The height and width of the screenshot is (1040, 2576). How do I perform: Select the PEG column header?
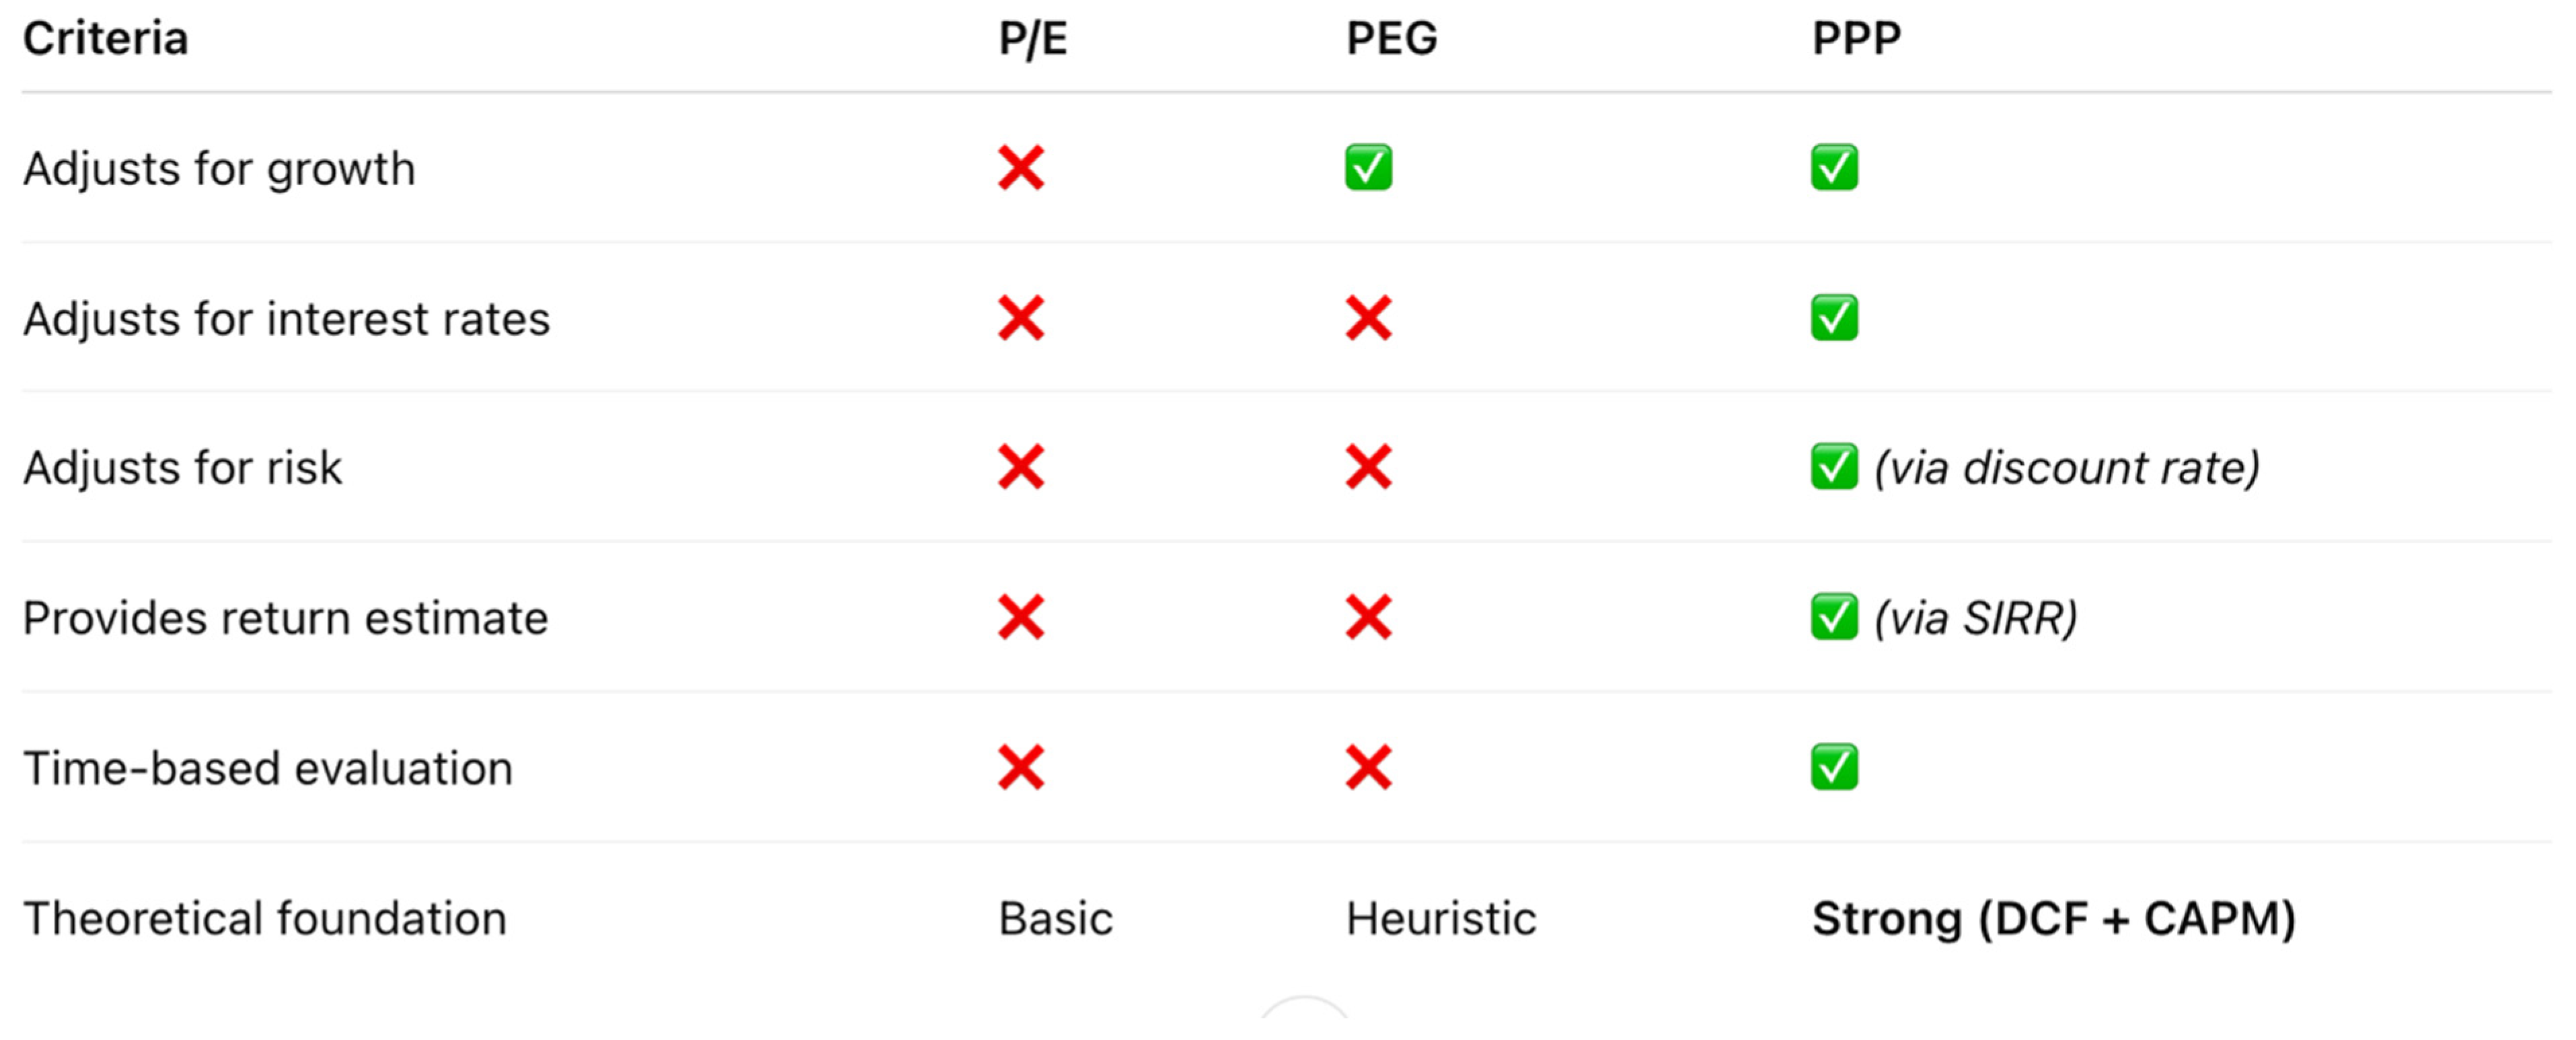coord(1391,39)
